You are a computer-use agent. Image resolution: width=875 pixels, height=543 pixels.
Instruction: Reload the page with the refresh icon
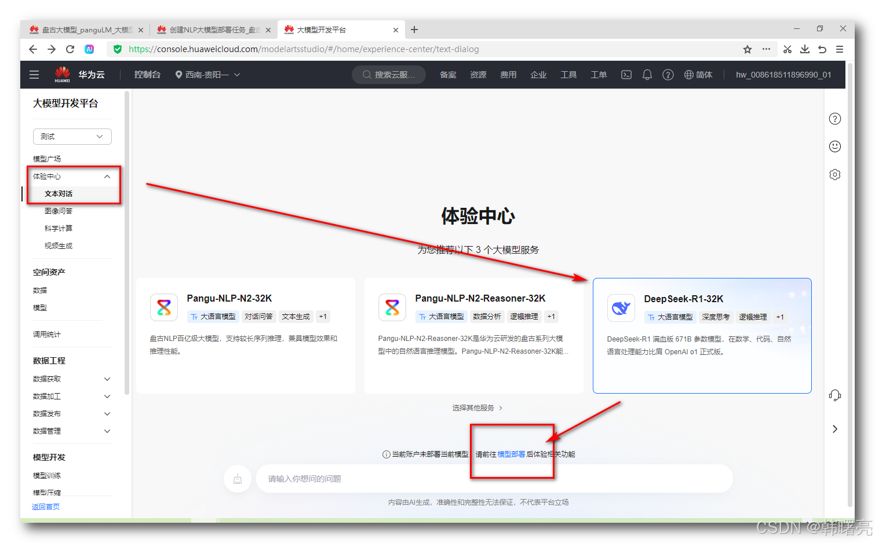point(70,49)
